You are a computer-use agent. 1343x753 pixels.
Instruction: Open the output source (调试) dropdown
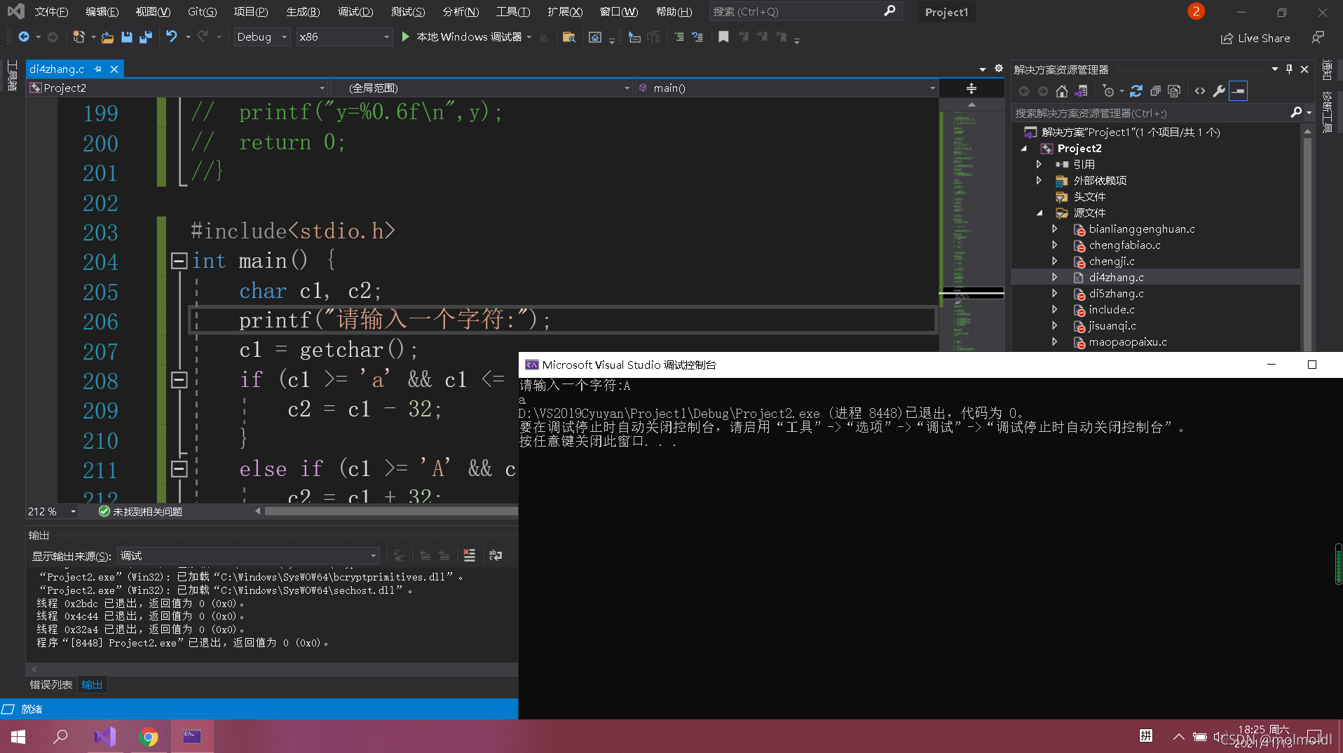248,556
